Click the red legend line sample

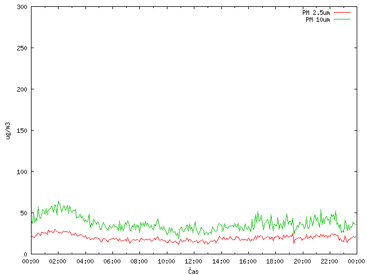coord(342,13)
